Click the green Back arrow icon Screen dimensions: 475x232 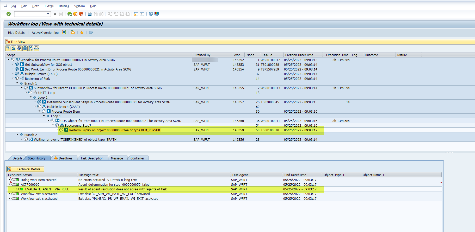[70, 14]
